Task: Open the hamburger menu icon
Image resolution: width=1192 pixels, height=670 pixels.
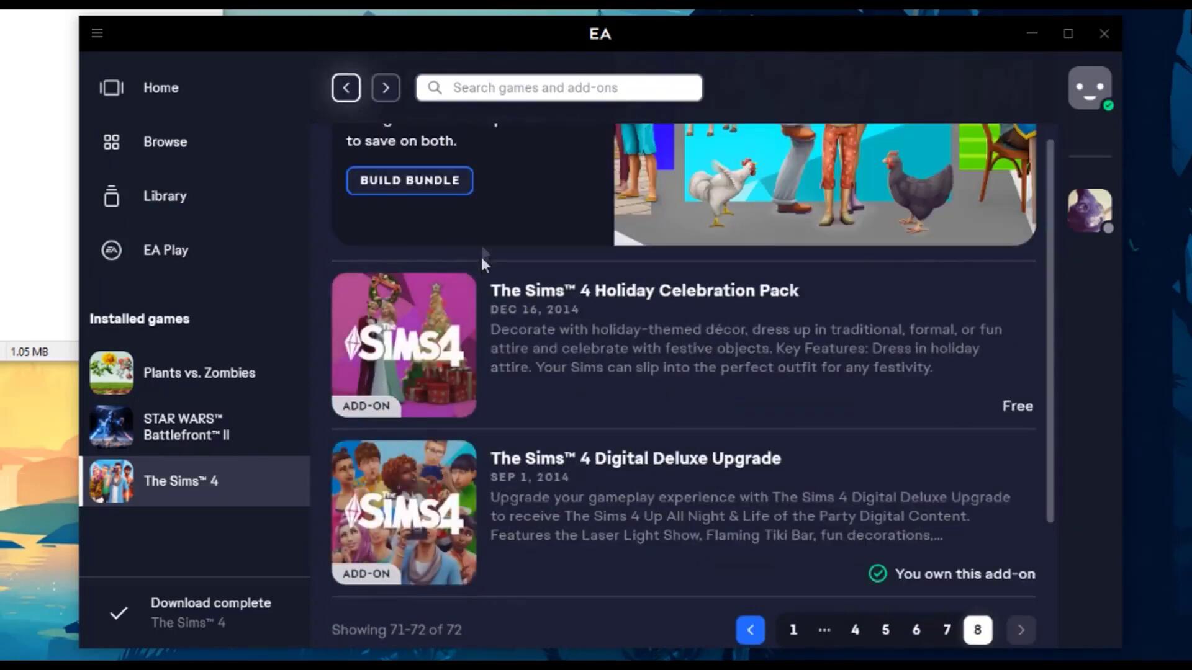Action: 97,33
